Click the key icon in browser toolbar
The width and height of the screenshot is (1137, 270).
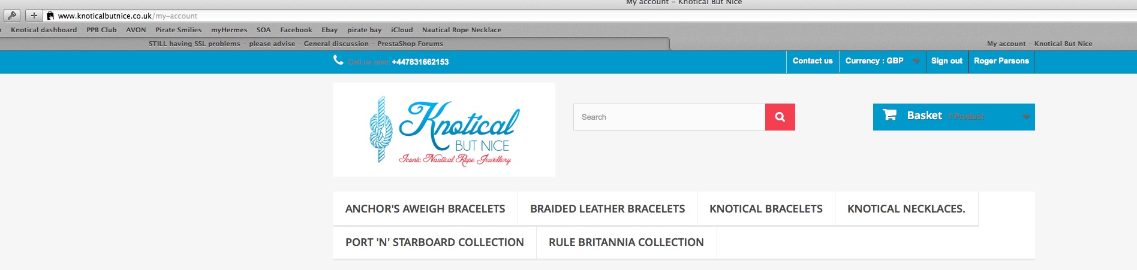pyautogui.click(x=12, y=16)
